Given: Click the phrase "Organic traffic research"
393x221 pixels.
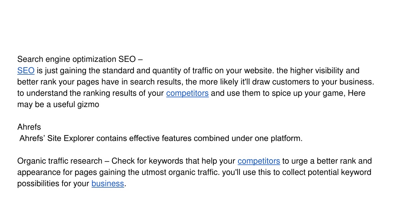Looking at the screenshot, I should (59, 161).
